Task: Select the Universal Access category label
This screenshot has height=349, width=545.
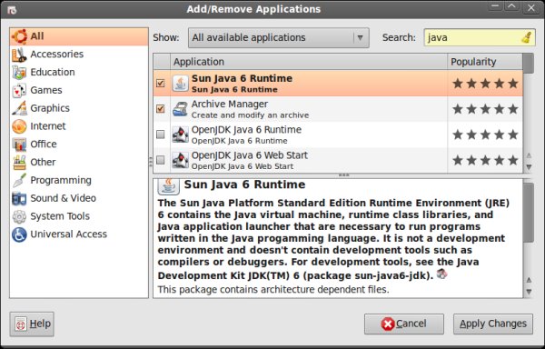Action: (68, 234)
